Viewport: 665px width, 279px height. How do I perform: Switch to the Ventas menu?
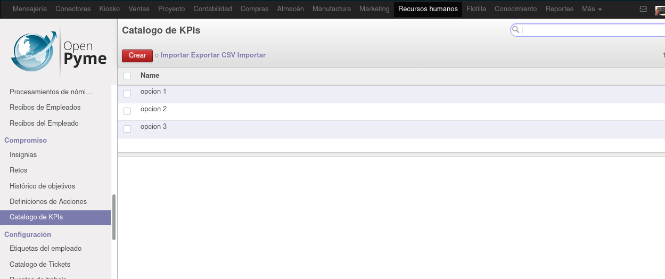pos(139,9)
